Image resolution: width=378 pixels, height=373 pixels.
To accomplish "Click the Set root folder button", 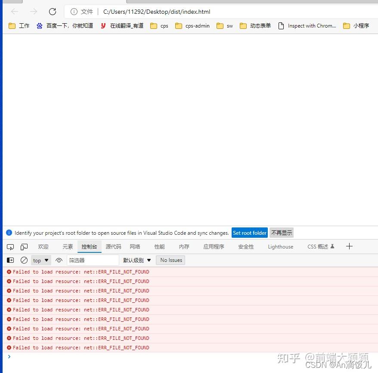I will pos(249,233).
